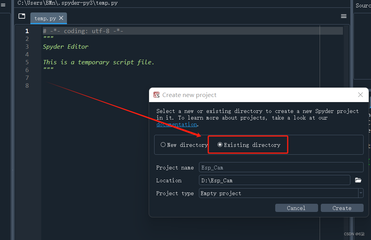The width and height of the screenshot is (371, 240).
Task: Close the Create new project dialog
Action: (x=360, y=95)
